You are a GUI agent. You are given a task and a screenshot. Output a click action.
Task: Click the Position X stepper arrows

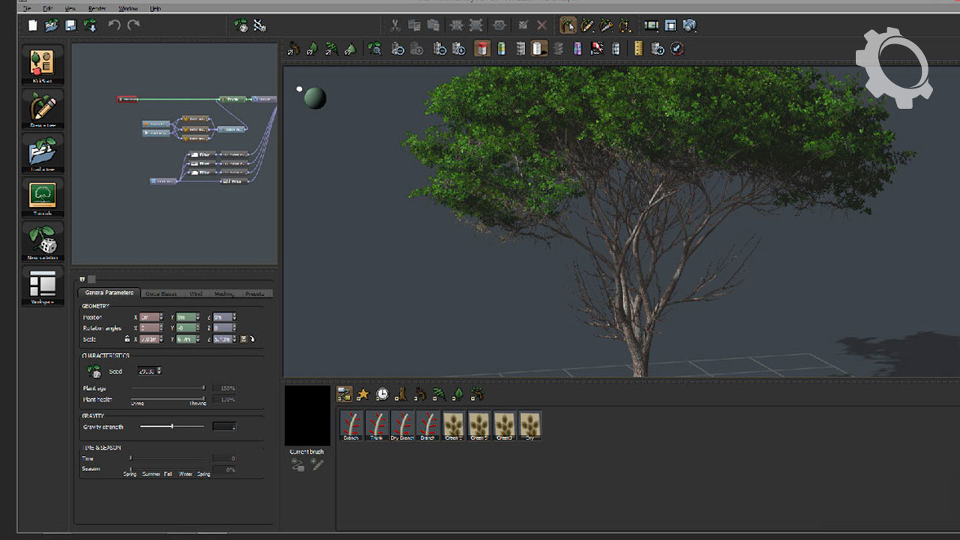click(x=162, y=317)
